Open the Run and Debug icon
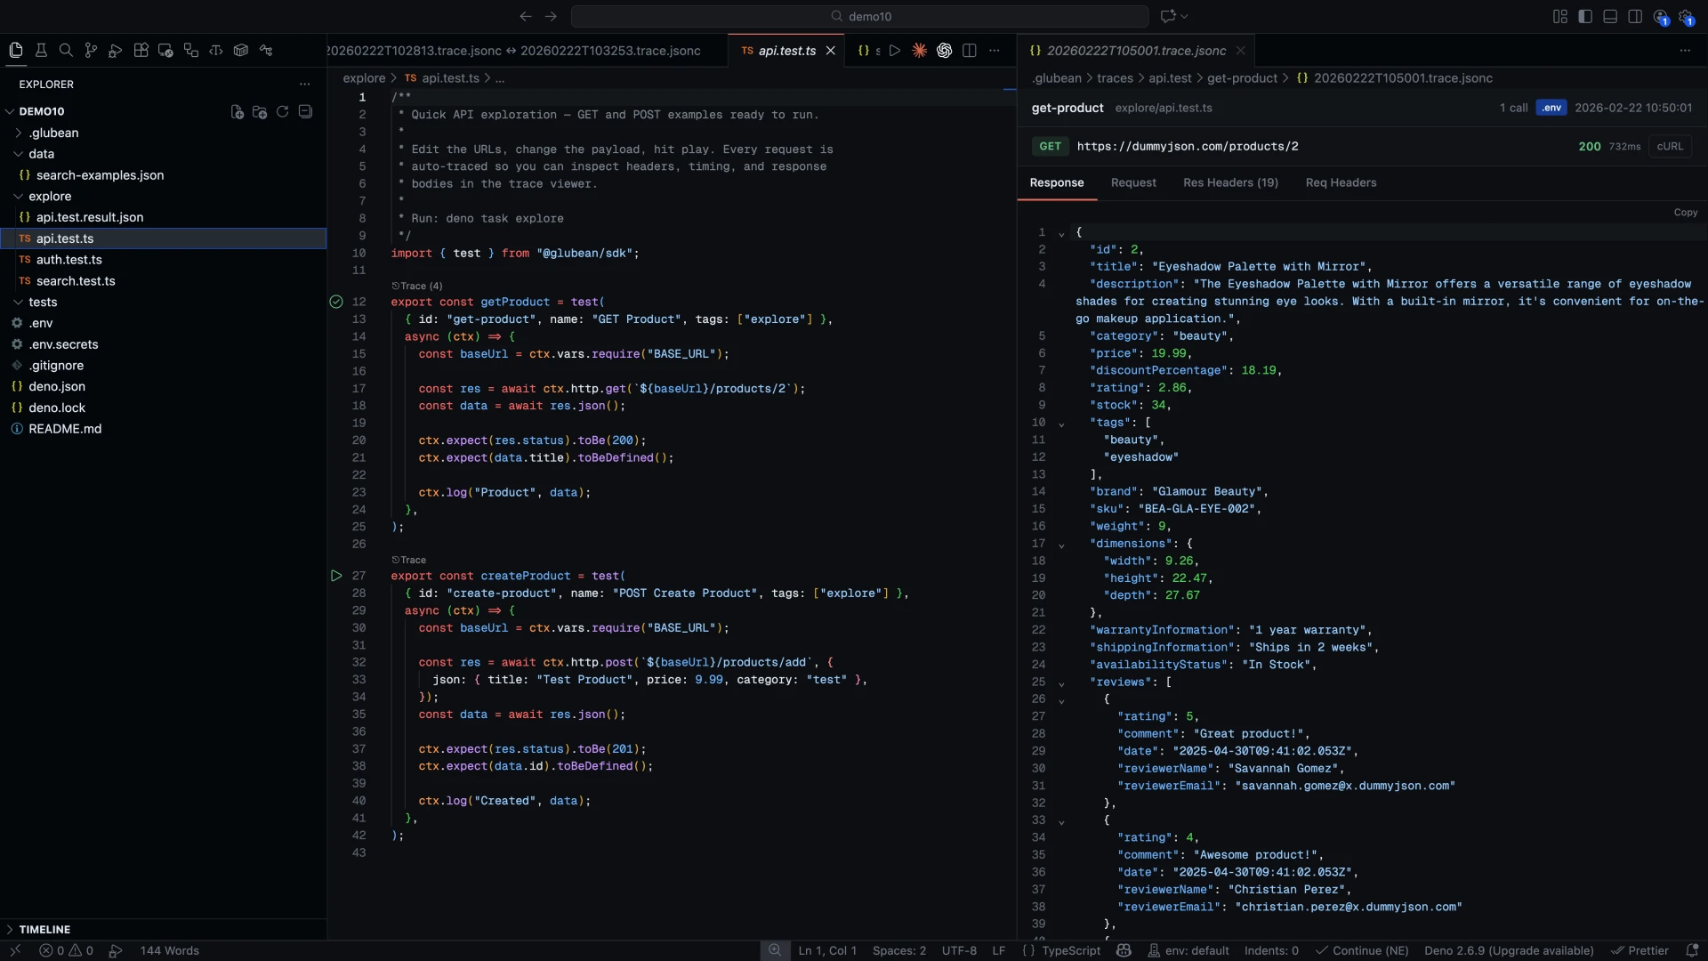Viewport: 1708px width, 961px height. point(115,50)
